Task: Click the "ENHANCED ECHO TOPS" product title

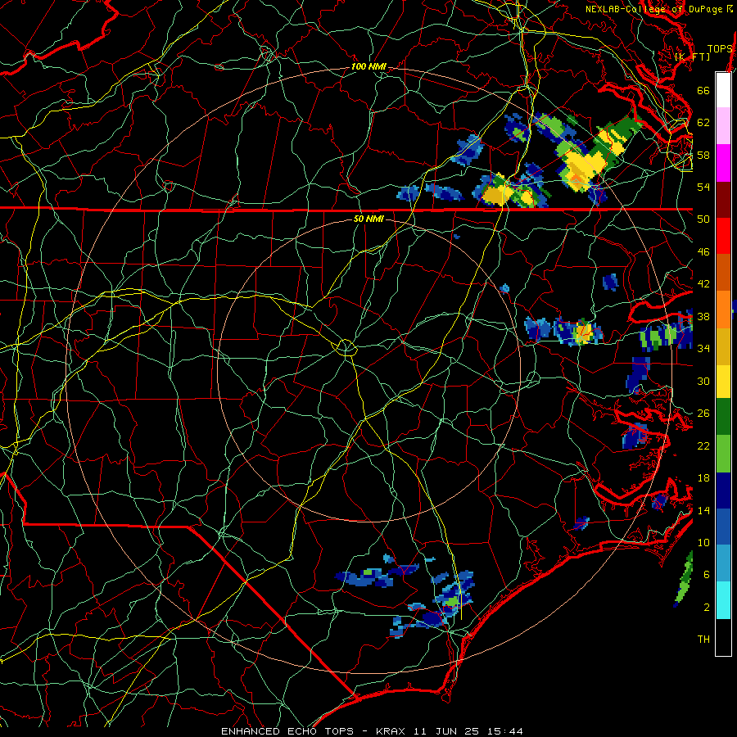Action: pyautogui.click(x=287, y=731)
